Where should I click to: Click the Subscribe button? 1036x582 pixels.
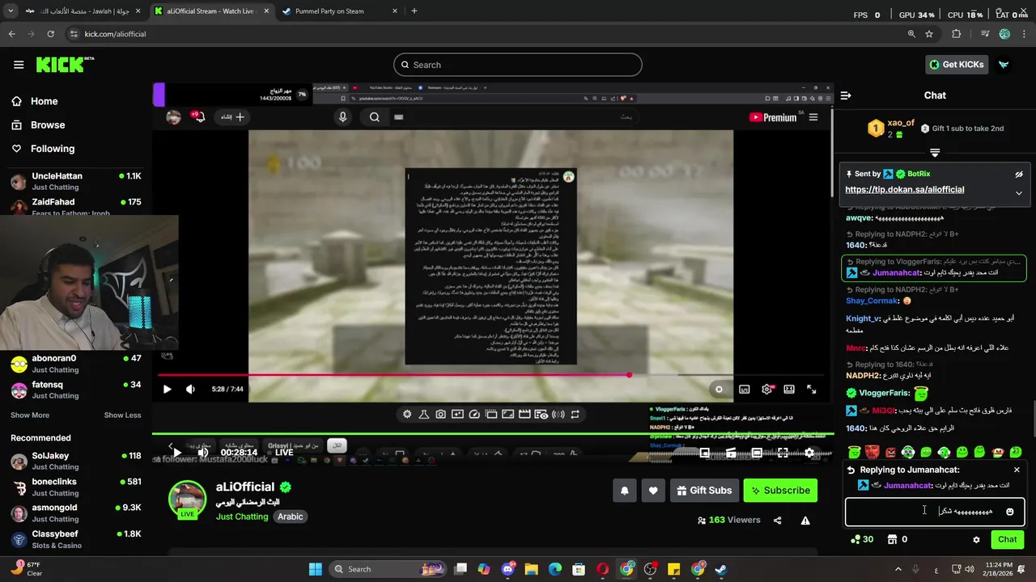click(x=780, y=491)
